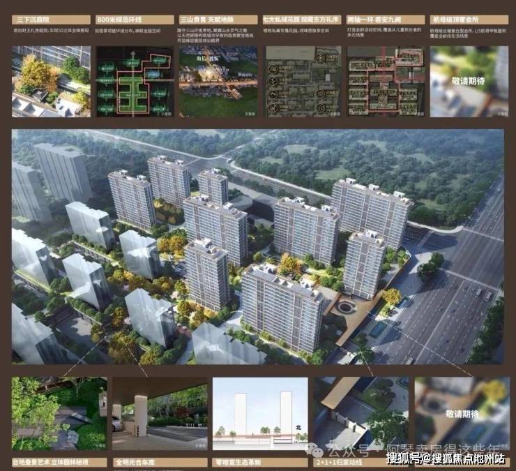Open the seven private gardens plan thumbnail

[x=303, y=82]
